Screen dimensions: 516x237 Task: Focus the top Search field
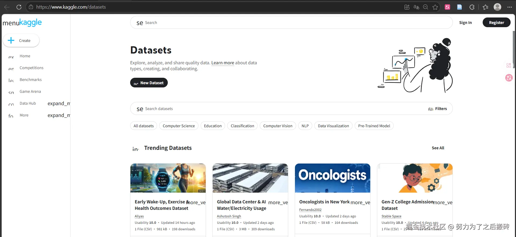(291, 23)
